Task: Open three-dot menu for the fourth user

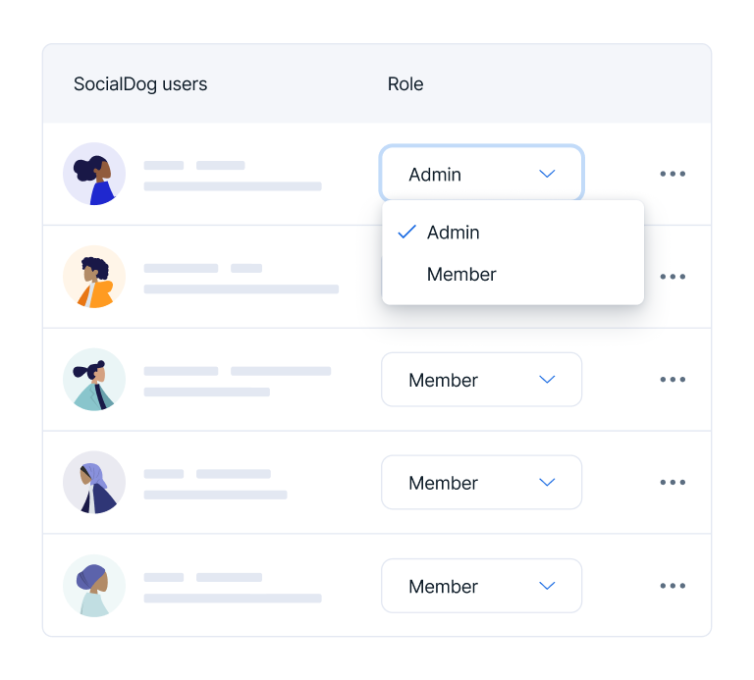Action: tap(673, 483)
